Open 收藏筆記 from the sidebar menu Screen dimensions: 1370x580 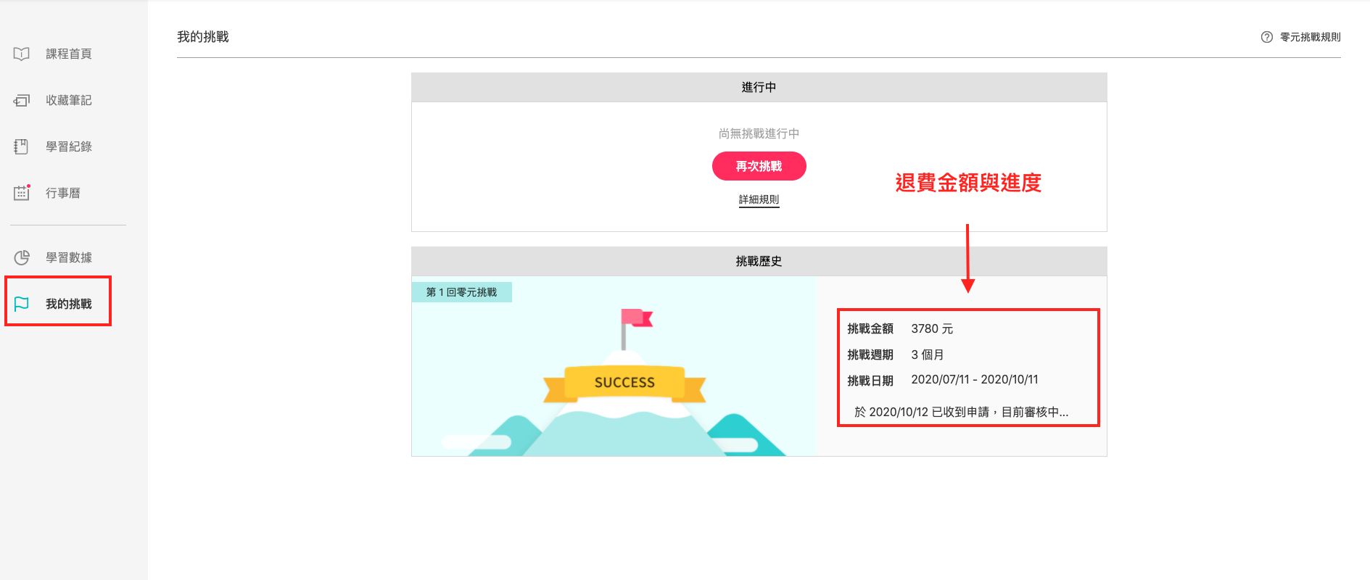68,100
